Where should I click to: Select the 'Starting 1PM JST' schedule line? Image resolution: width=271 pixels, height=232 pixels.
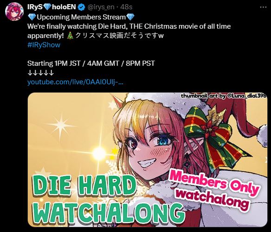coord(91,63)
